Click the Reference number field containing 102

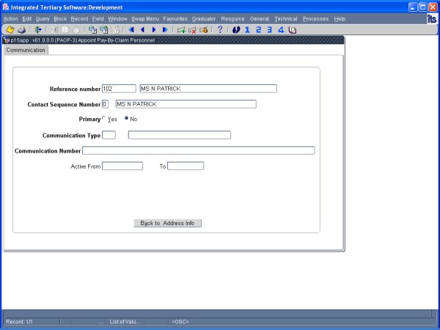119,89
